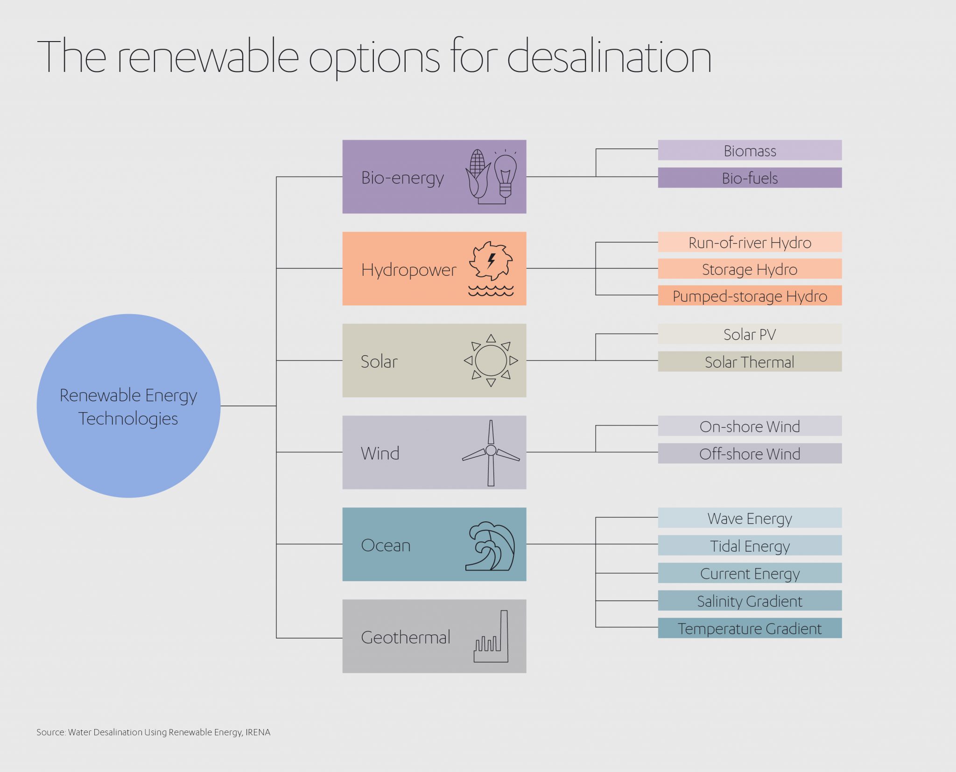Image resolution: width=956 pixels, height=772 pixels.
Task: Click the sun icon in the Solar box
Action: click(x=492, y=359)
